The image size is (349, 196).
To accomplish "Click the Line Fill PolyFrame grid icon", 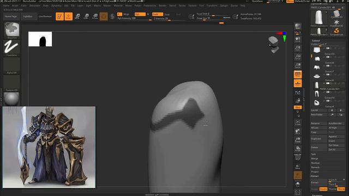I will [x=298, y=157].
